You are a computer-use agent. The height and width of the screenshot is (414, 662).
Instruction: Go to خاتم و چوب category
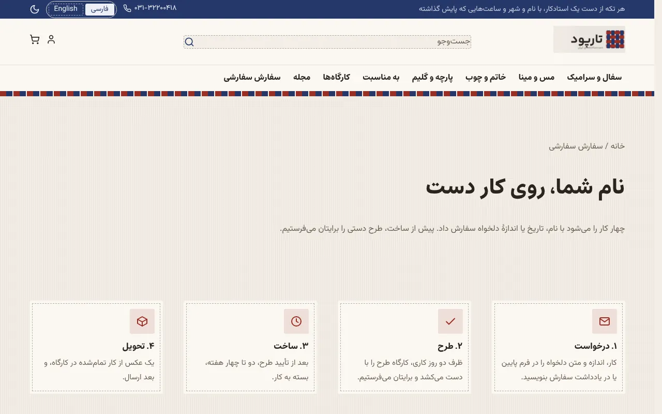(486, 77)
